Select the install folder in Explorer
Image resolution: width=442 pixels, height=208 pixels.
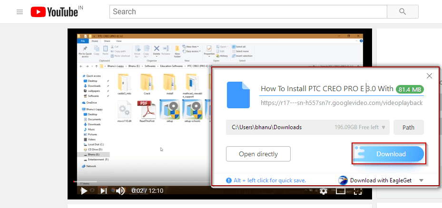[x=169, y=84]
